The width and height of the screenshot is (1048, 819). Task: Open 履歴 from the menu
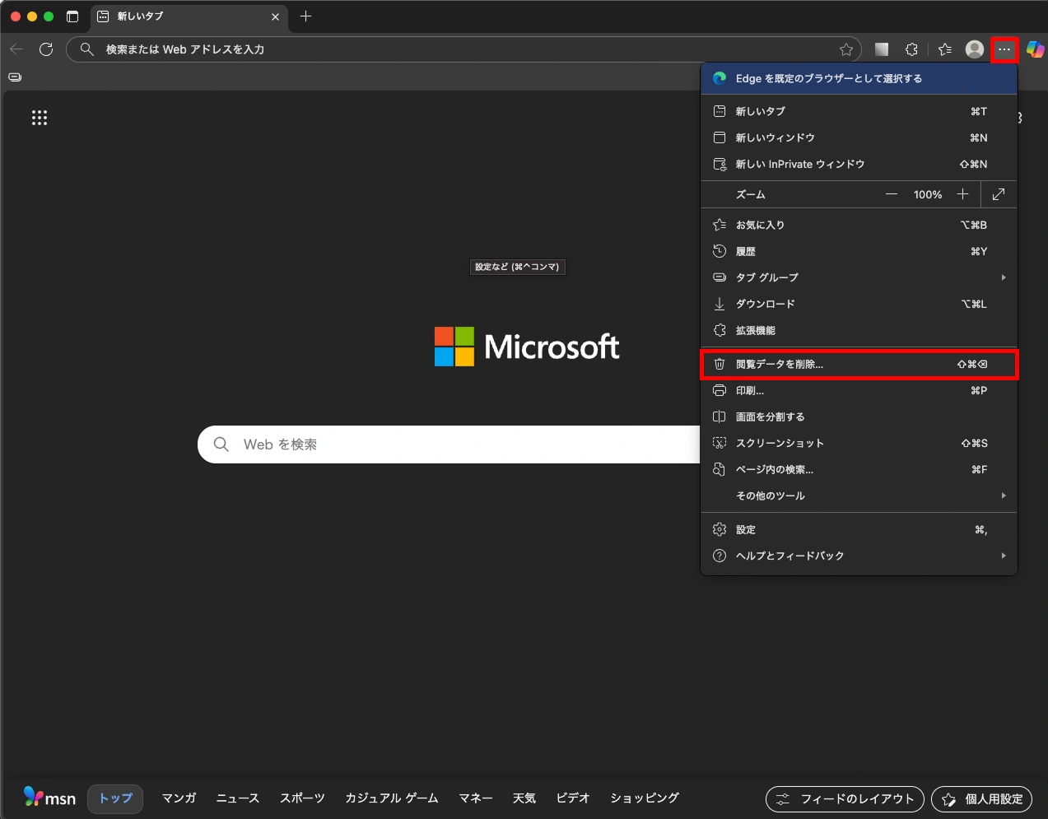click(745, 251)
